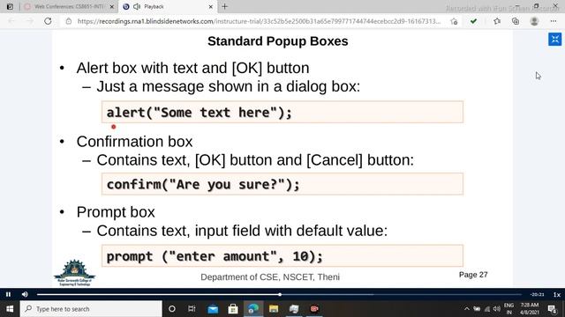Reload the current page
Viewport: 565px width, 317px height.
48,21
